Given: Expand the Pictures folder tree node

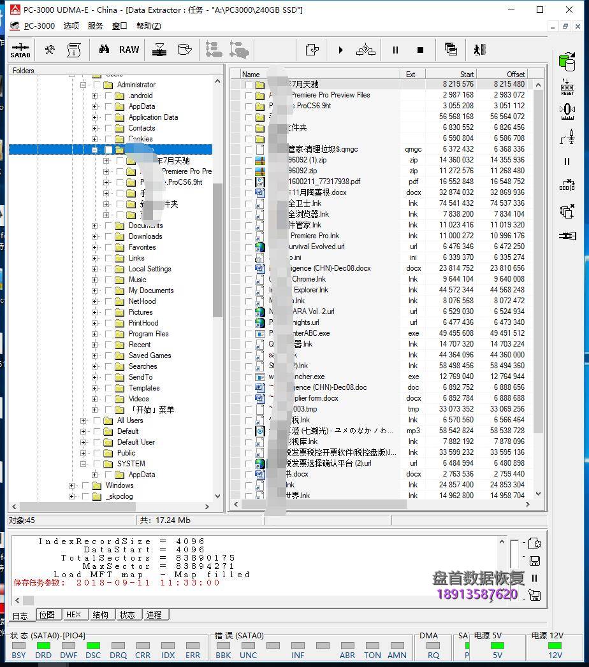Looking at the screenshot, I should (x=94, y=312).
